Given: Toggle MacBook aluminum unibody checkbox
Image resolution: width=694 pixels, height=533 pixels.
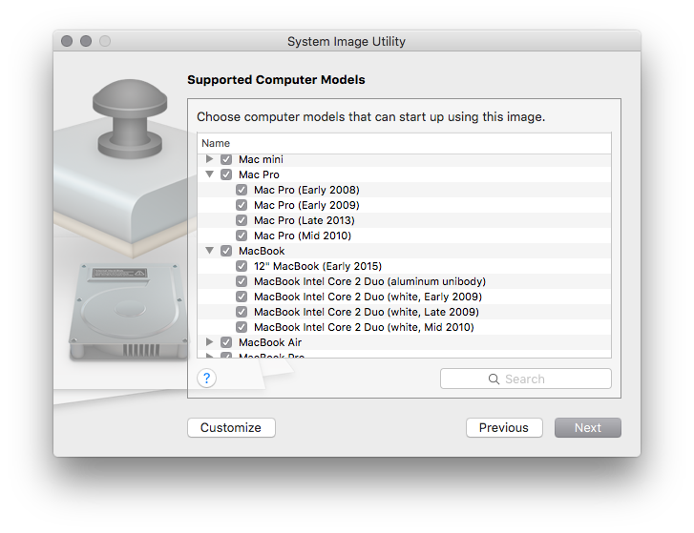Looking at the screenshot, I should tap(242, 281).
